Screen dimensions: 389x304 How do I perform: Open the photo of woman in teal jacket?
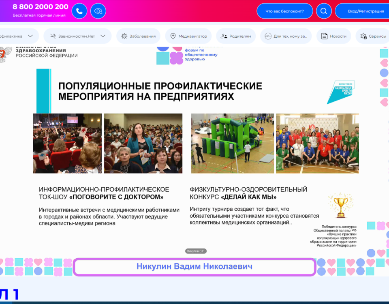[143, 143]
